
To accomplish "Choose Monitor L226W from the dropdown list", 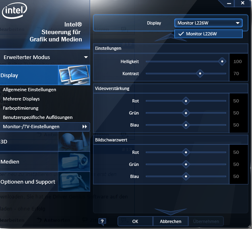I will (209, 34).
